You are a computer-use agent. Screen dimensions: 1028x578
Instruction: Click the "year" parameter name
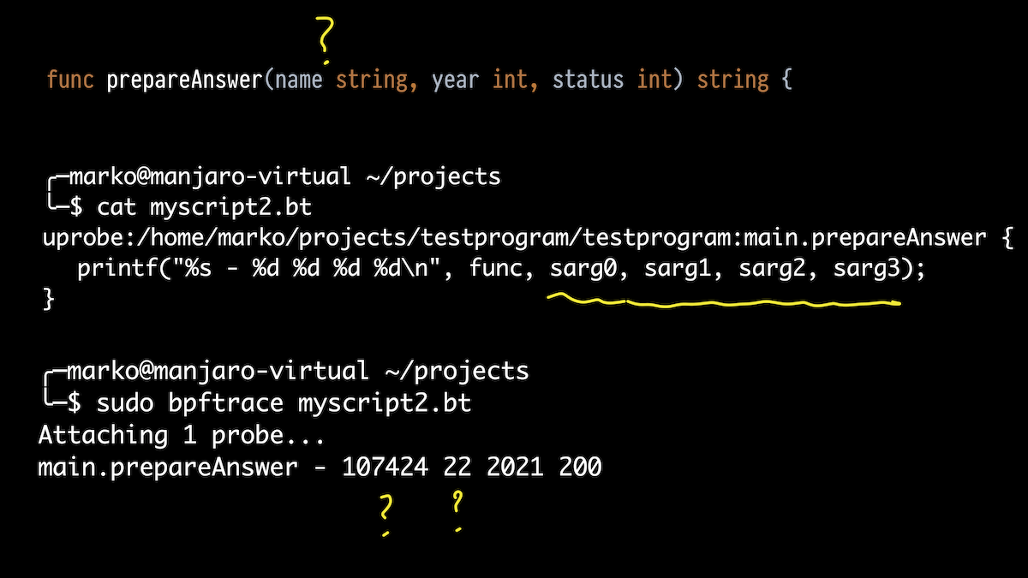(456, 80)
